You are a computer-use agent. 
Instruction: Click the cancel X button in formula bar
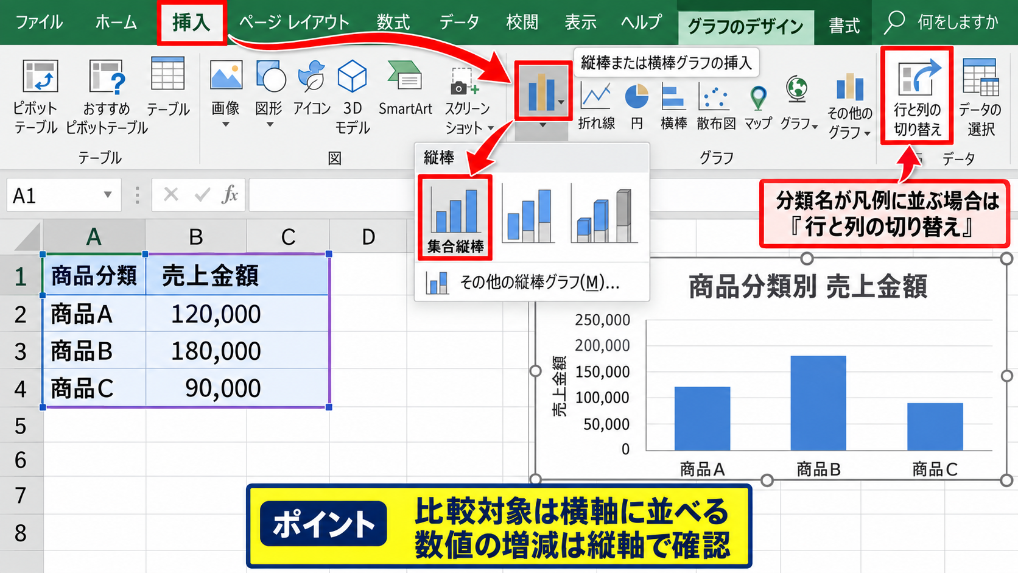pos(171,195)
